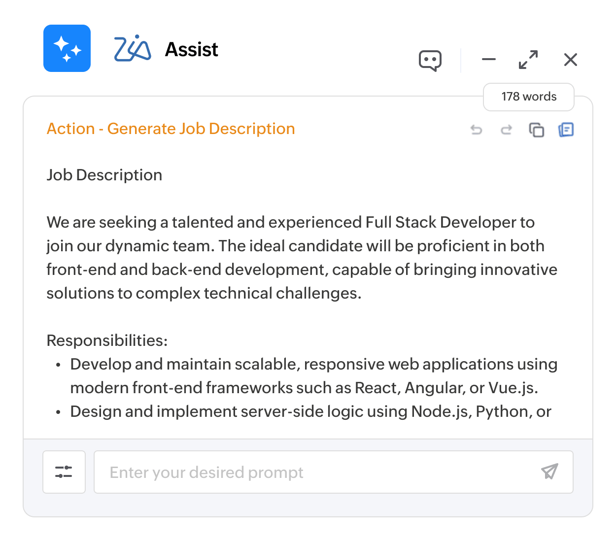The width and height of the screenshot is (616, 540).
Task: Click the 'Assist' title text
Action: click(x=191, y=49)
